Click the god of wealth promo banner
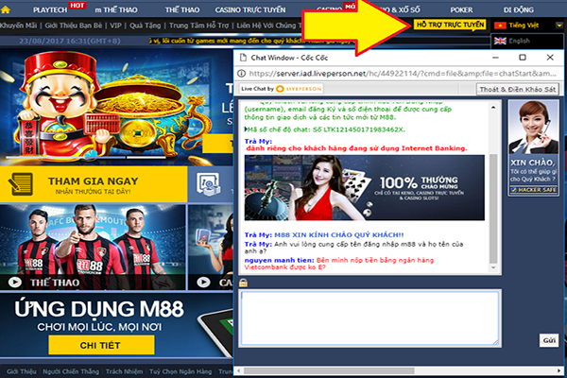Image resolution: width=567 pixels, height=378 pixels. pos(116,108)
